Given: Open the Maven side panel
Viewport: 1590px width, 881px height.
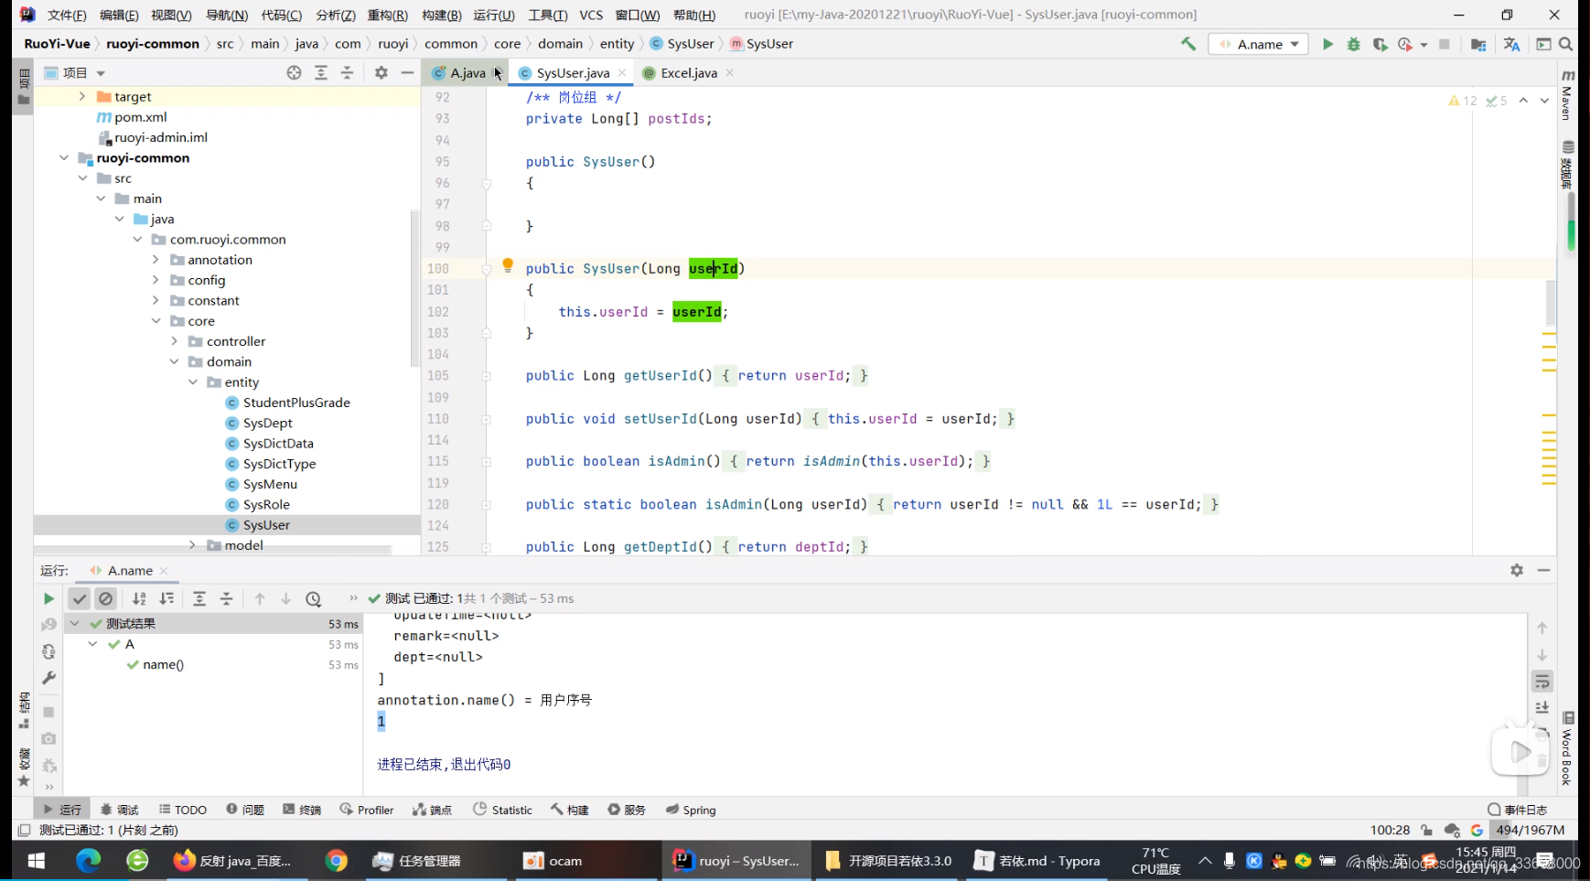Looking at the screenshot, I should click(x=1566, y=93).
